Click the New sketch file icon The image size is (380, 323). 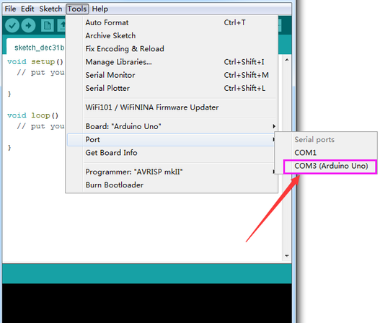[47, 25]
